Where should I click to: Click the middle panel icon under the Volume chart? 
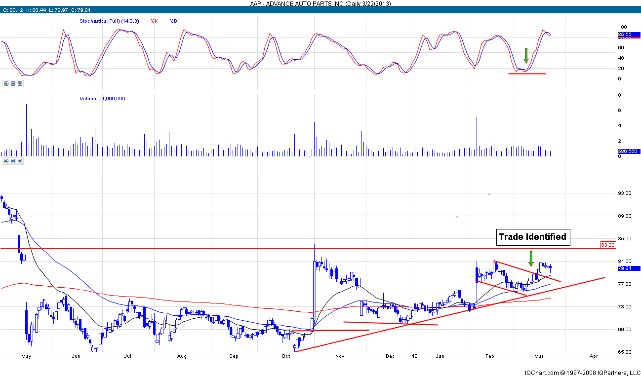click(x=12, y=160)
